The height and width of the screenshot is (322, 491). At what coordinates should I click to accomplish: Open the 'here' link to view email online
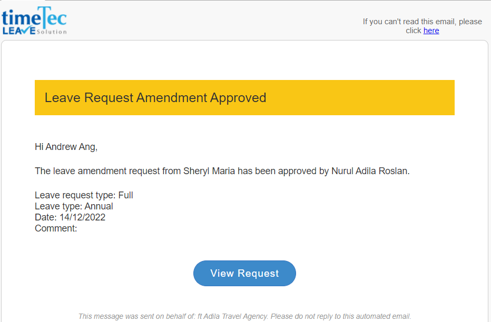[431, 31]
